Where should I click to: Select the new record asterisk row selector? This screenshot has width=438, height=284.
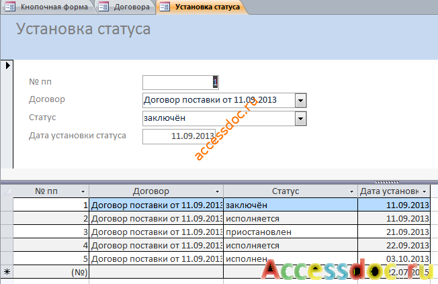pos(7,272)
